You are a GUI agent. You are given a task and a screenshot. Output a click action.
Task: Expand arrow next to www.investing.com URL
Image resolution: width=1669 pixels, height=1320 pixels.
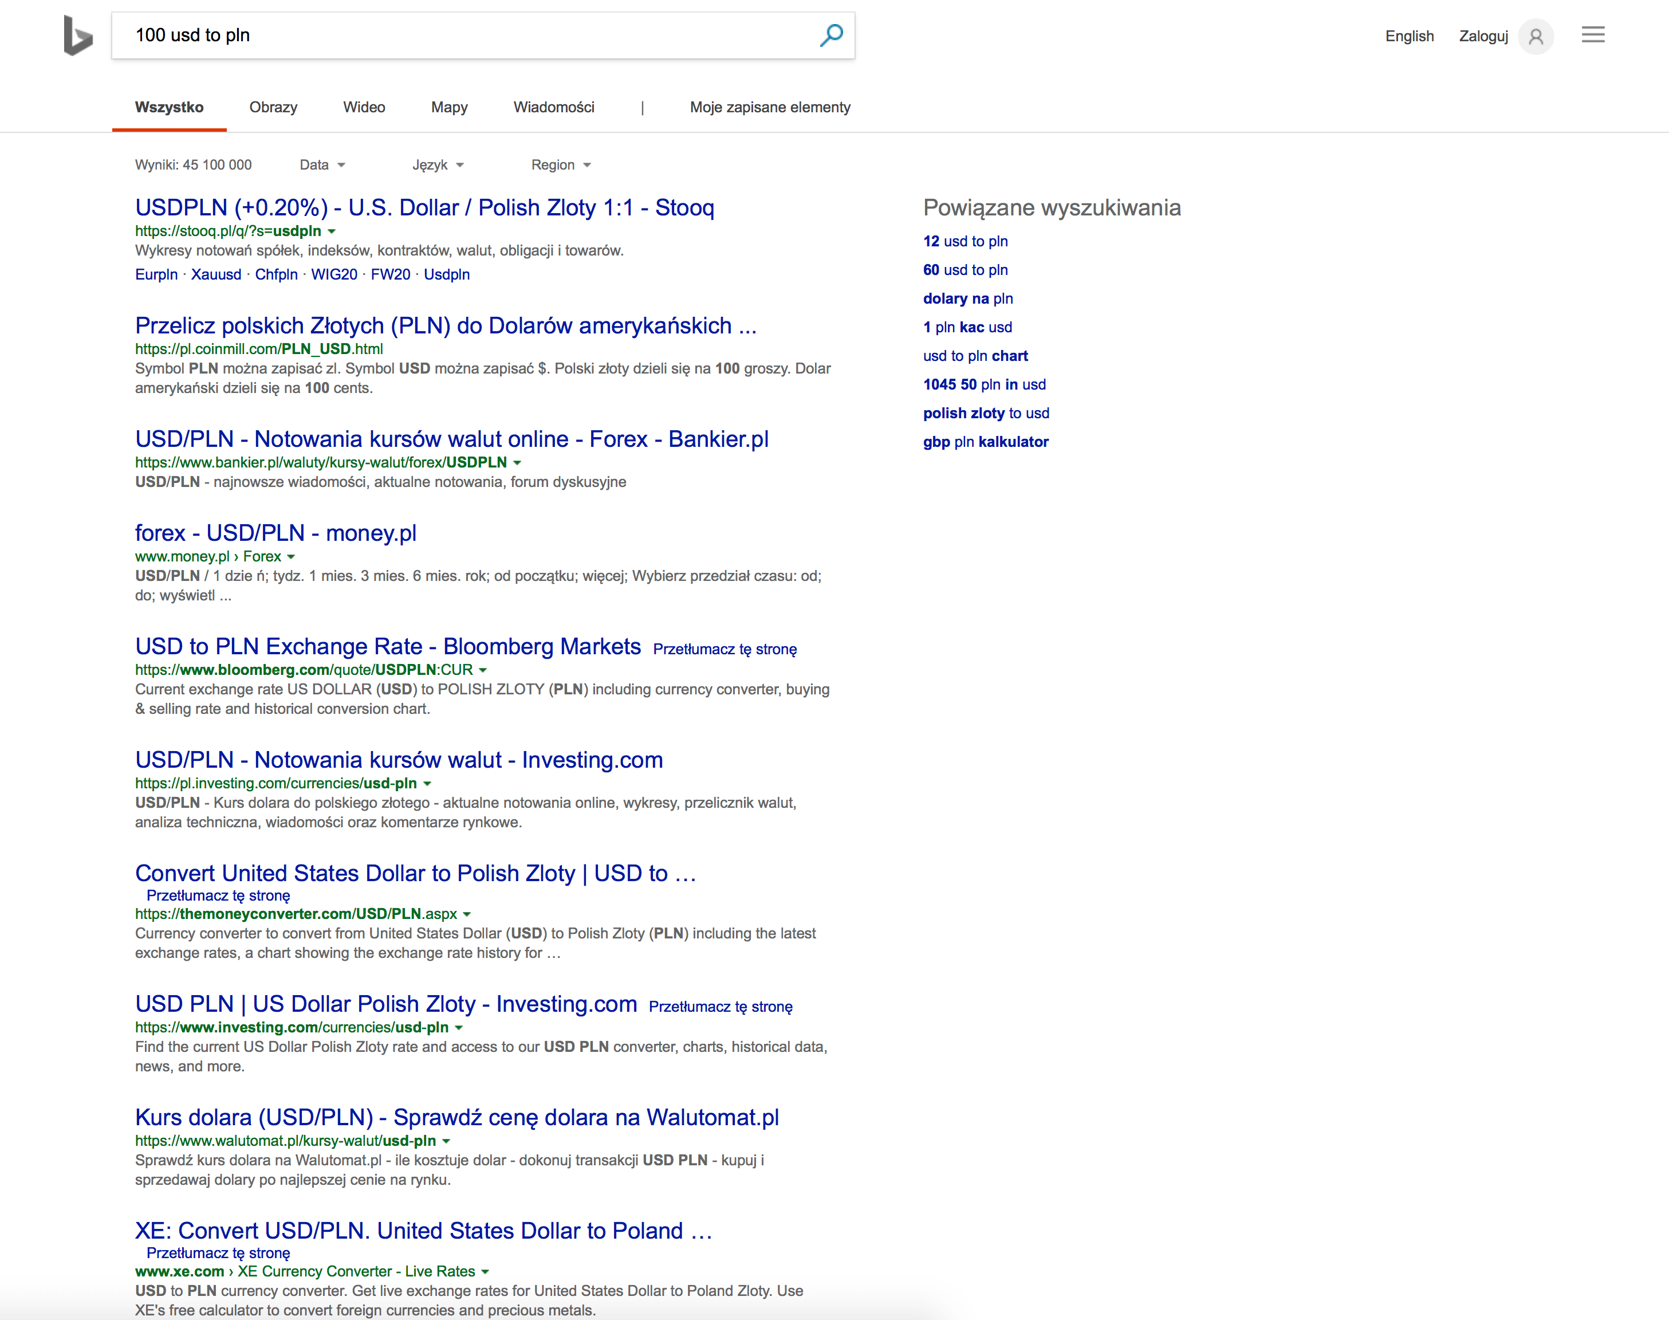point(458,1028)
